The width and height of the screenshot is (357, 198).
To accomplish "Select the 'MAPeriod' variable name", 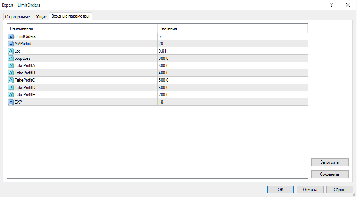I will tap(23, 44).
